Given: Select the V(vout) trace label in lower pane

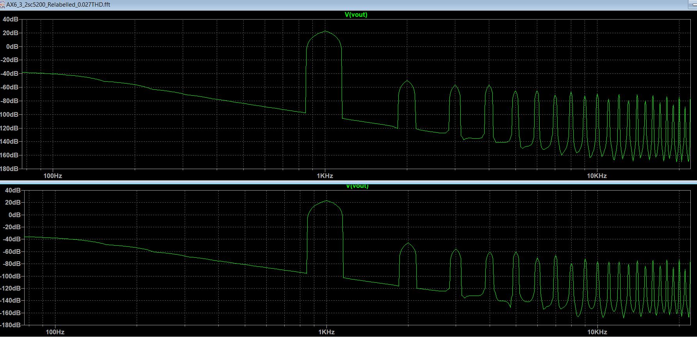Looking at the screenshot, I should point(357,186).
